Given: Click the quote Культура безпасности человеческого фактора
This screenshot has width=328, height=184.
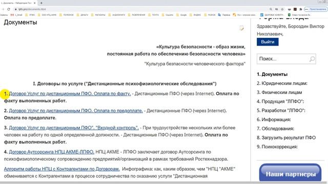Looking at the screenshot, I should click(195, 64).
